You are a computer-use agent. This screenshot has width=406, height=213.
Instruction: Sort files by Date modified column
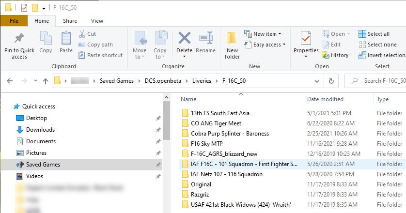coord(326,99)
